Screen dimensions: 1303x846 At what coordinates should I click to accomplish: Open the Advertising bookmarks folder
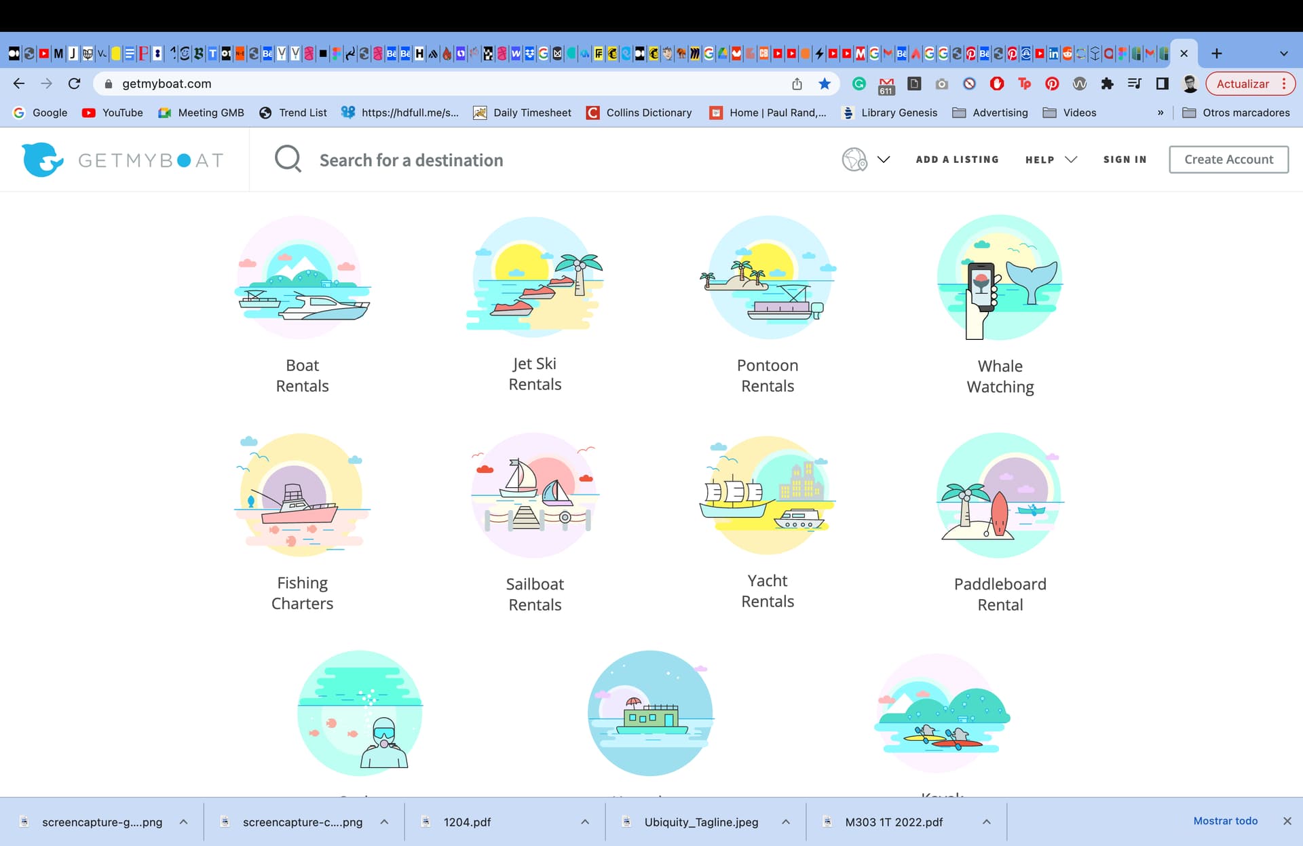(990, 113)
